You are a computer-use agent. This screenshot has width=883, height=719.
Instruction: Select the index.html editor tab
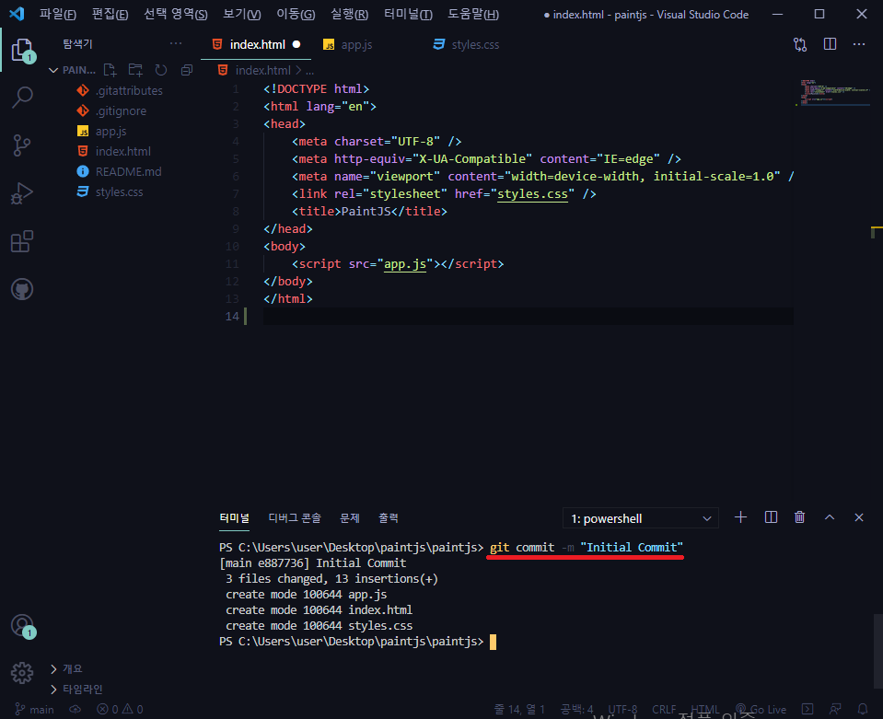256,44
